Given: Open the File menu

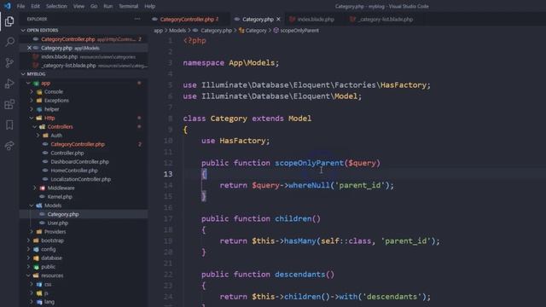Looking at the screenshot, I should pos(20,6).
